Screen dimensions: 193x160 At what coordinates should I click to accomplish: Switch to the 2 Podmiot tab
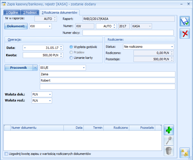coord(30,13)
